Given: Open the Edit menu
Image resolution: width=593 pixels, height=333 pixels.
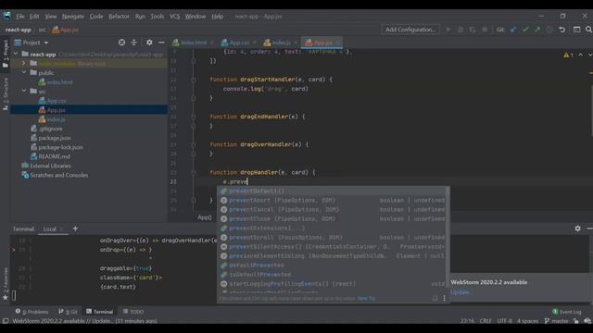Looking at the screenshot, I should (34, 17).
